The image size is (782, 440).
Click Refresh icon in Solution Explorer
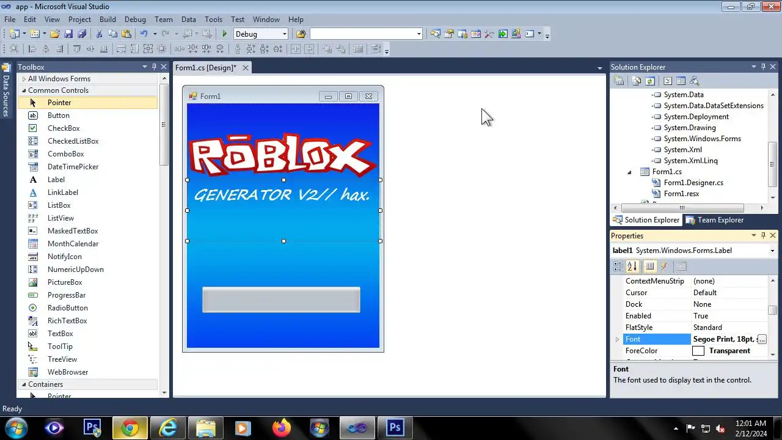coord(650,81)
